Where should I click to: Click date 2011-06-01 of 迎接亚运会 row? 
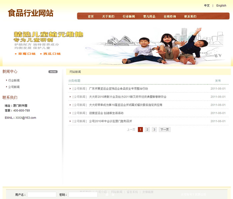coord(218,113)
